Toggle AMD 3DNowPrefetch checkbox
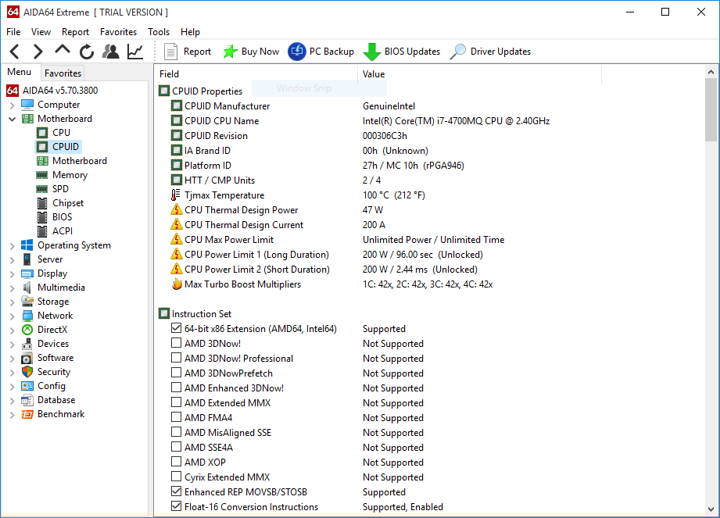The width and height of the screenshot is (720, 518). (177, 373)
